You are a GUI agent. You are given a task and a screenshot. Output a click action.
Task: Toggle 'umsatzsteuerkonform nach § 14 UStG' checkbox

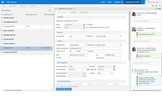[87, 27]
